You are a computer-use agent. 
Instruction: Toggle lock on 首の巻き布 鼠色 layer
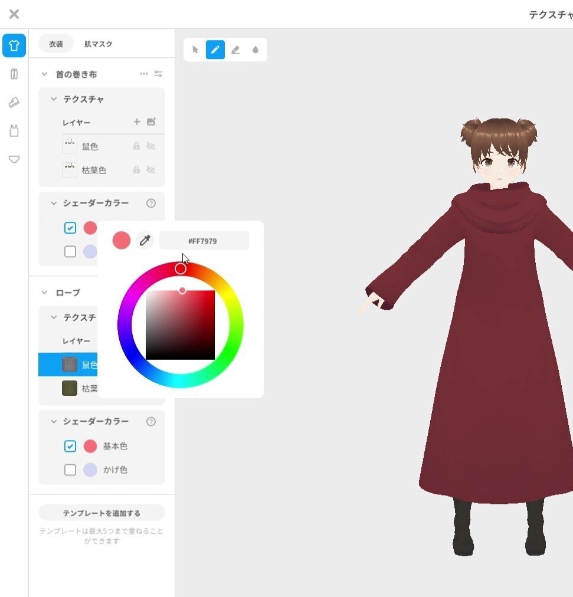pos(136,146)
